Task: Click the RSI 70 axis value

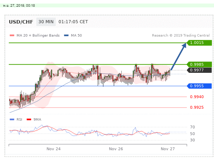Action: [x=192, y=127]
